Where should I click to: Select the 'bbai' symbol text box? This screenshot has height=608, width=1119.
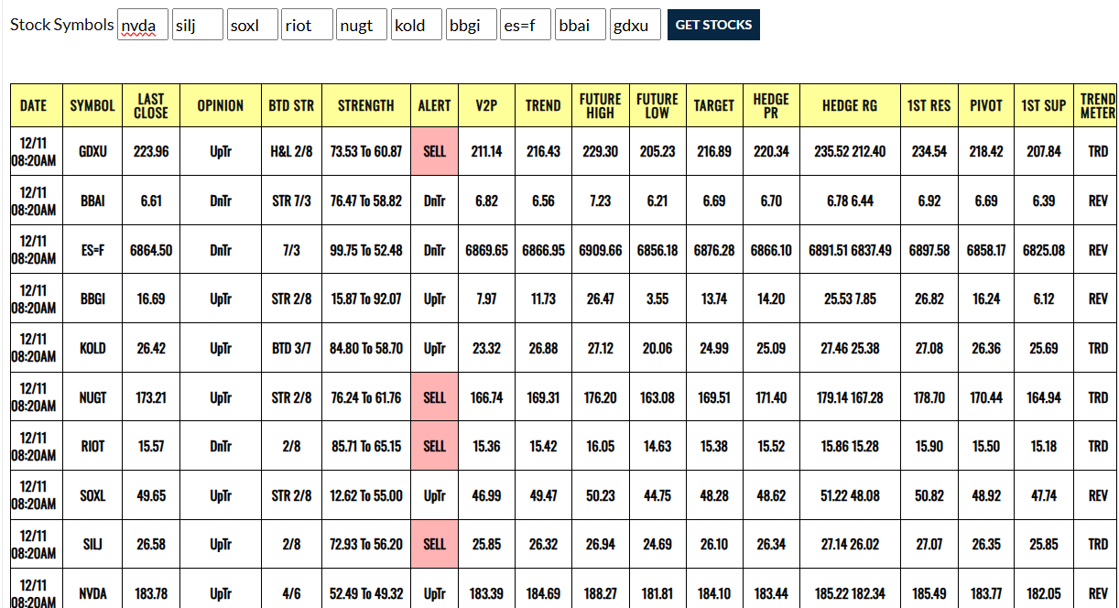(x=581, y=26)
